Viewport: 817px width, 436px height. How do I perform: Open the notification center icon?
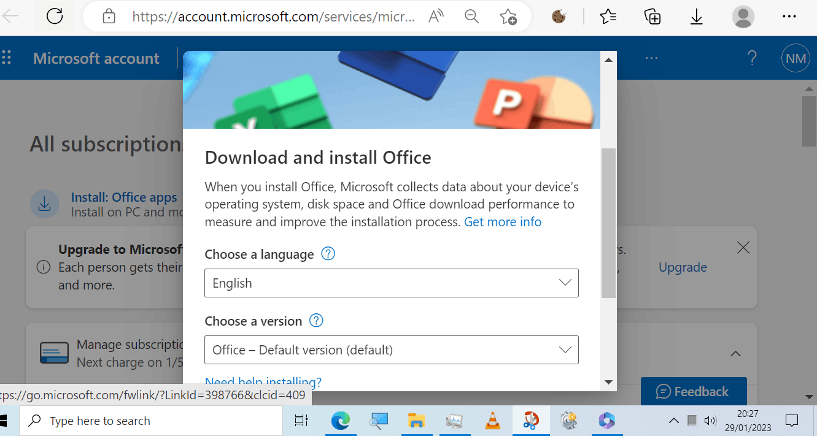click(792, 421)
